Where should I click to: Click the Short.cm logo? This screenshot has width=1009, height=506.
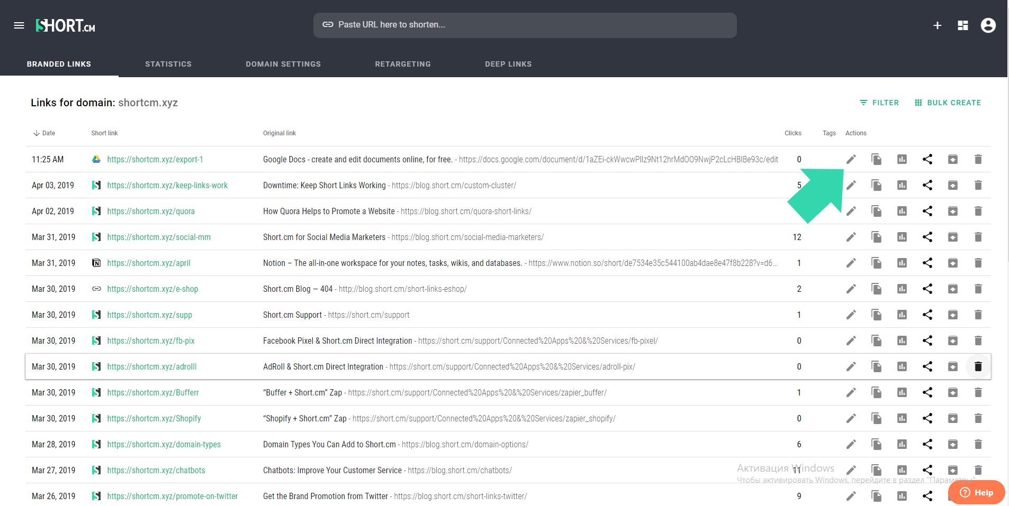[66, 25]
